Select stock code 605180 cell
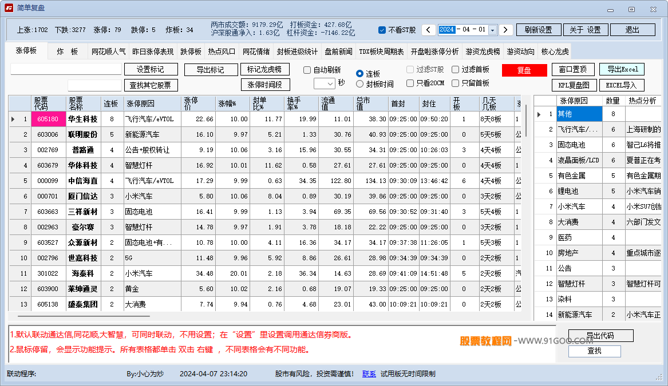668x386 pixels. 48,119
